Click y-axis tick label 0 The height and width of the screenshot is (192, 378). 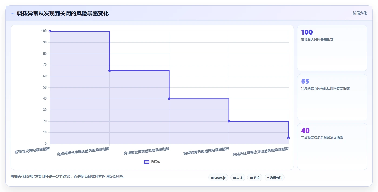point(46,144)
